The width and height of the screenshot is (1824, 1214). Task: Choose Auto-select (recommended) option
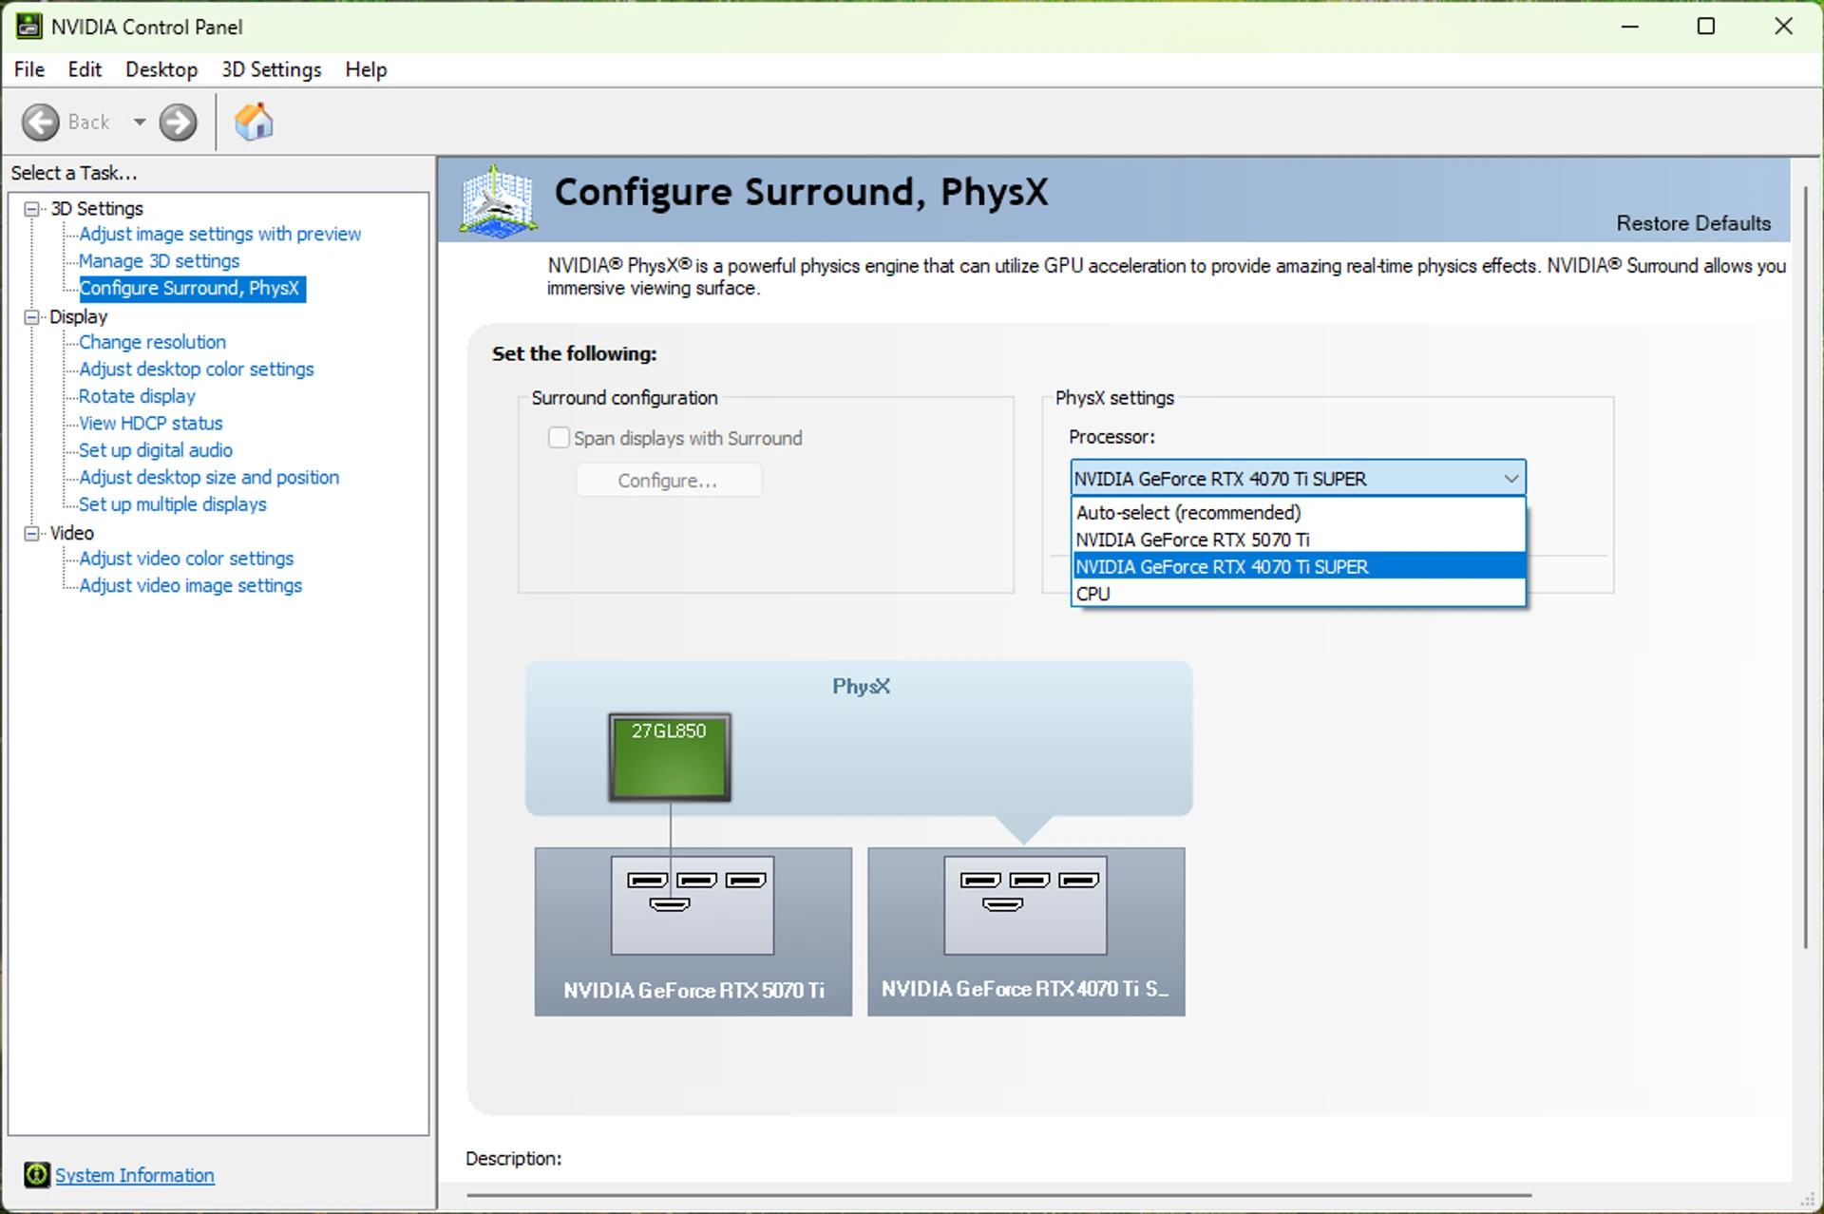(1298, 512)
